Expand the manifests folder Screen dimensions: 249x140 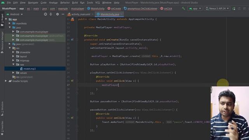click(x=9, y=23)
